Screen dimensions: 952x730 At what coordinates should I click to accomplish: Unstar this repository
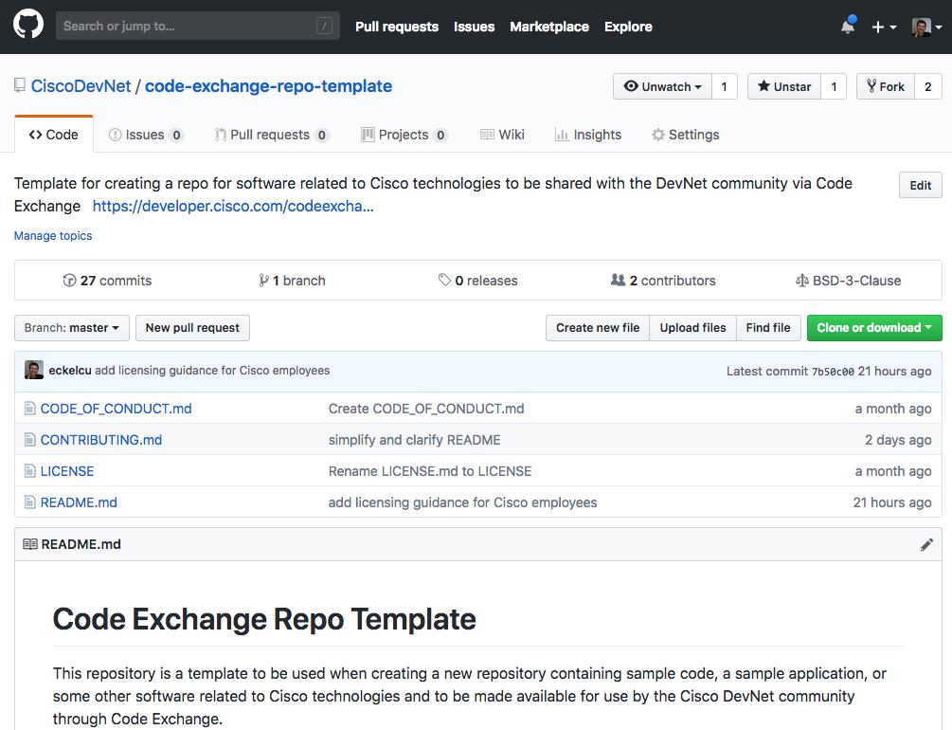pos(783,86)
